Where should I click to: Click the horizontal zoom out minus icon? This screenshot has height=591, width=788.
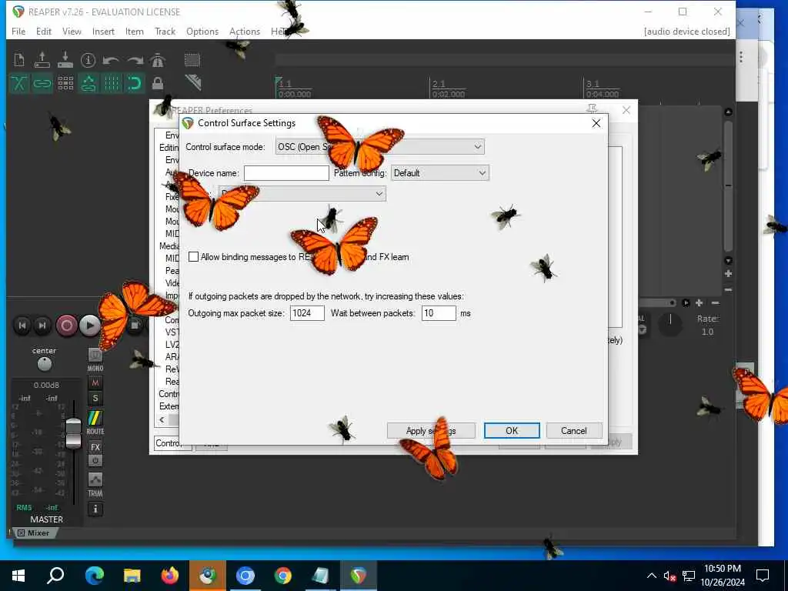[x=715, y=302]
